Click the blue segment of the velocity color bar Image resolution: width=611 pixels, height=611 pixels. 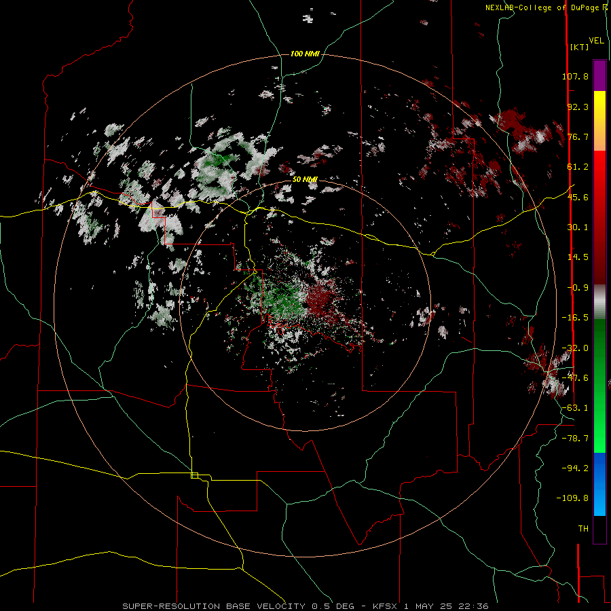[599, 484]
